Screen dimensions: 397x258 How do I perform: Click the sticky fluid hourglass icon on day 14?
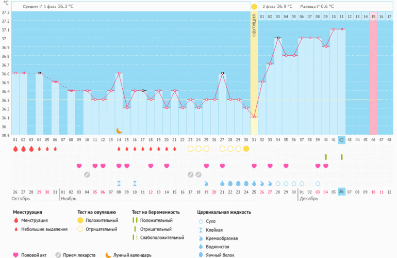(x=119, y=183)
